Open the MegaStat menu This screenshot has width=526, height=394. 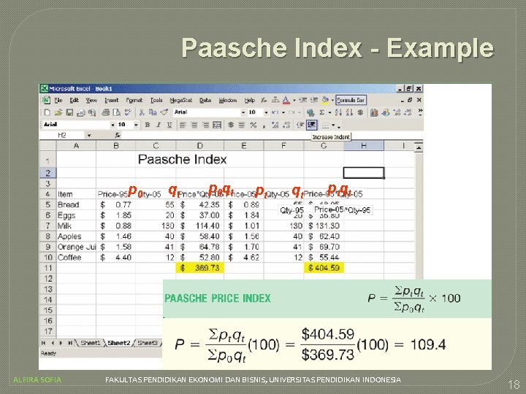181,100
